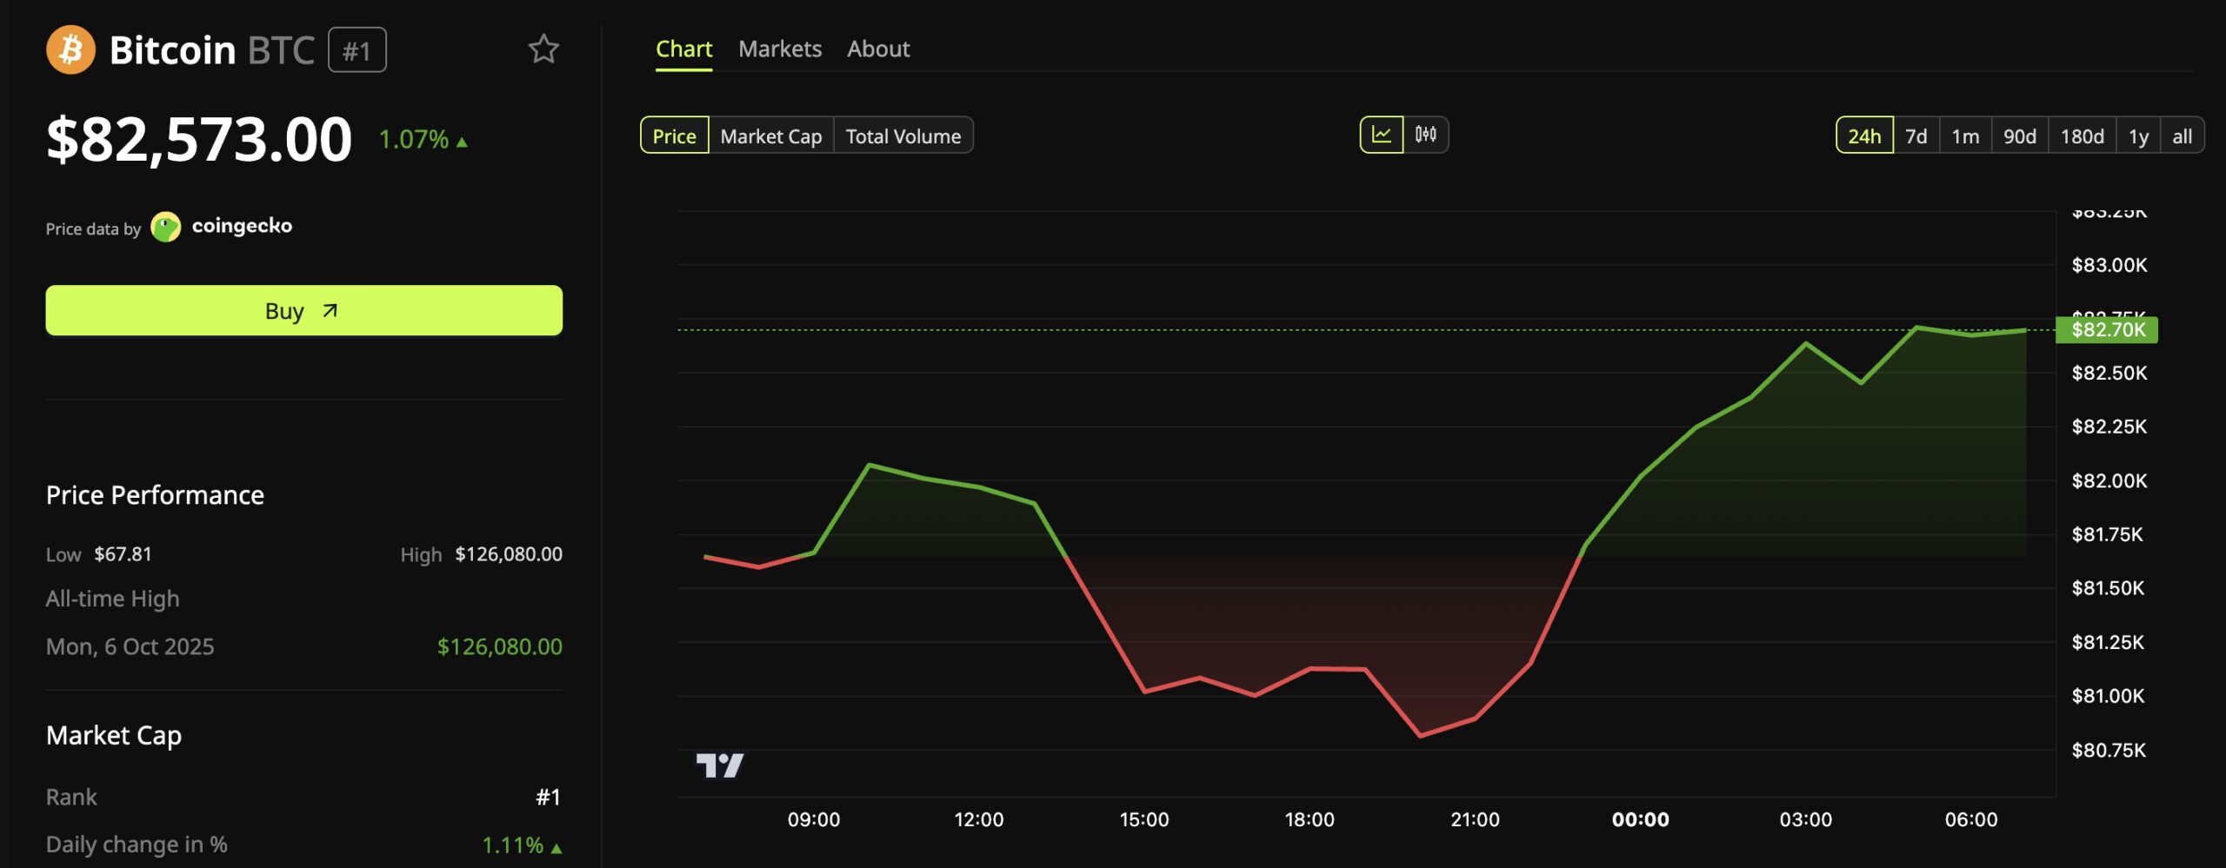Image resolution: width=2226 pixels, height=868 pixels.
Task: Select the 90d time range
Action: point(2020,136)
